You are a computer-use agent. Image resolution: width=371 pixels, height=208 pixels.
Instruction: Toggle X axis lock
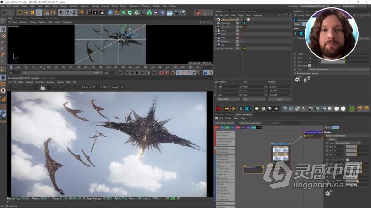[61, 12]
